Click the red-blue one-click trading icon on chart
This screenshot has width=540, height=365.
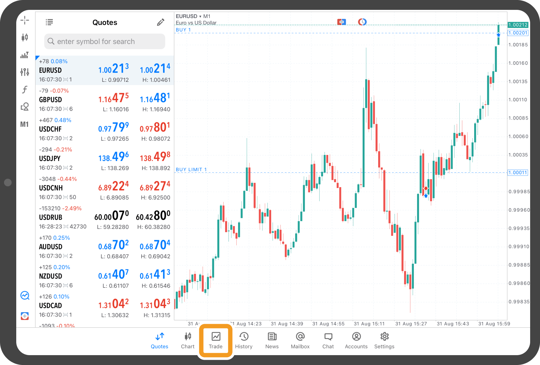pyautogui.click(x=341, y=22)
